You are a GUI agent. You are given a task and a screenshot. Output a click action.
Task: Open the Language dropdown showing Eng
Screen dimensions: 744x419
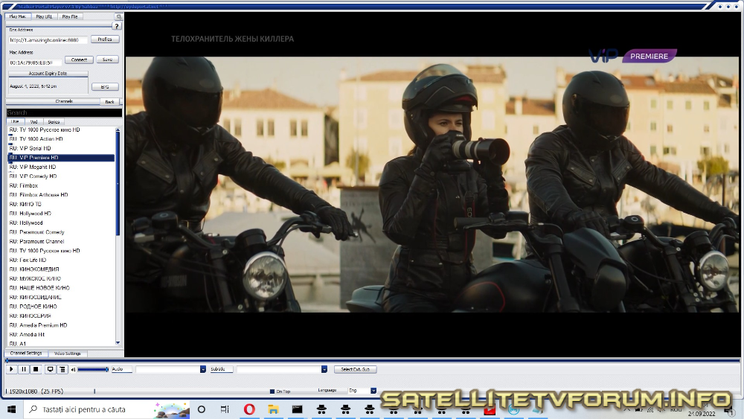[362, 391]
